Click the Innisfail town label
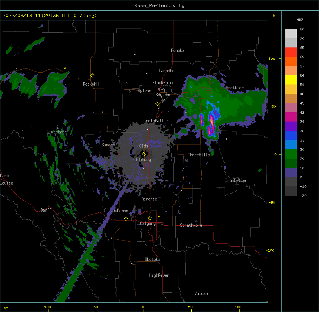 (154, 121)
